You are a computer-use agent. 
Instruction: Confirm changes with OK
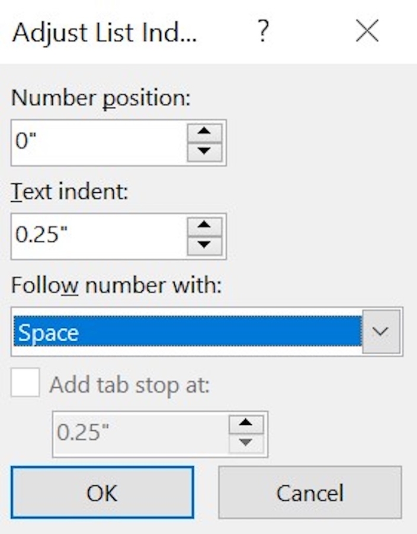[102, 492]
